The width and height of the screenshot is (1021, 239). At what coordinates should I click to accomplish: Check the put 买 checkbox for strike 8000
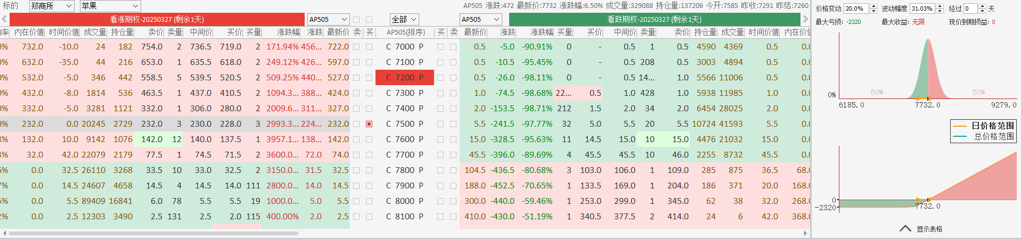tap(440, 201)
